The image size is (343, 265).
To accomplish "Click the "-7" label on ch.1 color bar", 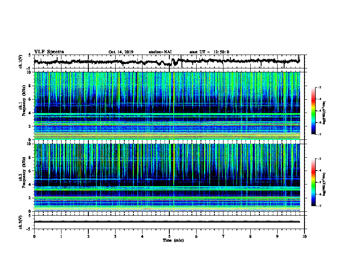I will coord(319,134).
